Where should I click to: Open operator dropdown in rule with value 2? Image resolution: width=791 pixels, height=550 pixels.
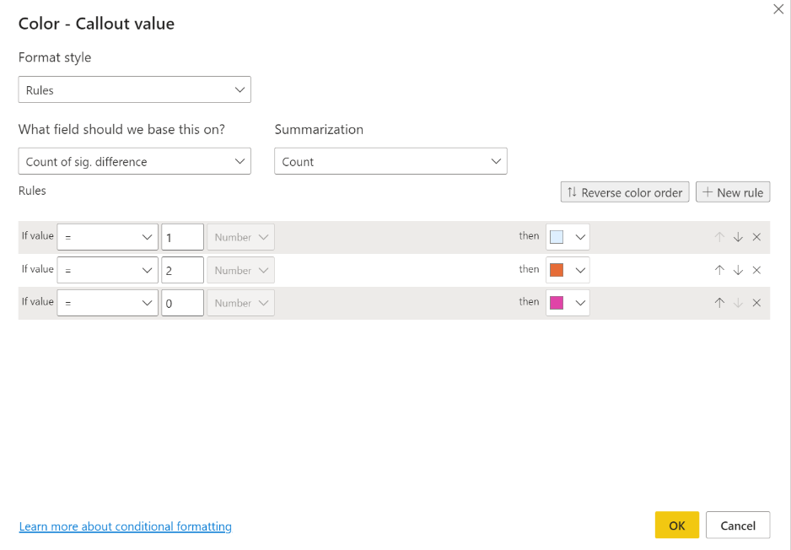(107, 270)
